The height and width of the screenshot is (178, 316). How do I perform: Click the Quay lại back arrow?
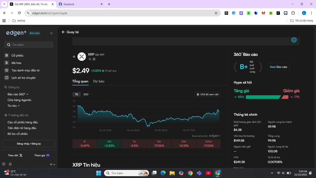63,32
